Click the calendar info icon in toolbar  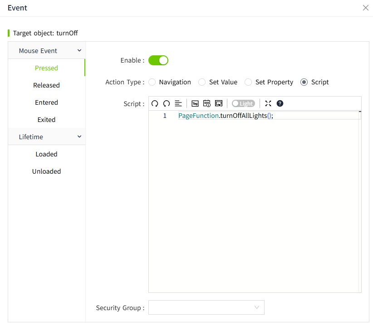tap(207, 103)
